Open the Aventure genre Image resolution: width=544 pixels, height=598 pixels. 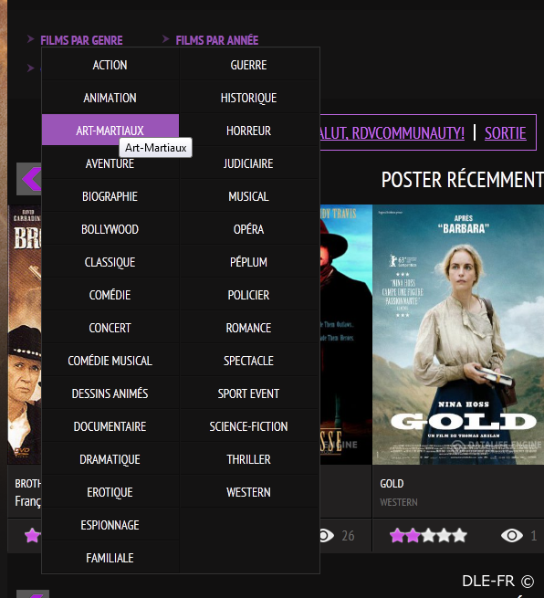tap(110, 163)
